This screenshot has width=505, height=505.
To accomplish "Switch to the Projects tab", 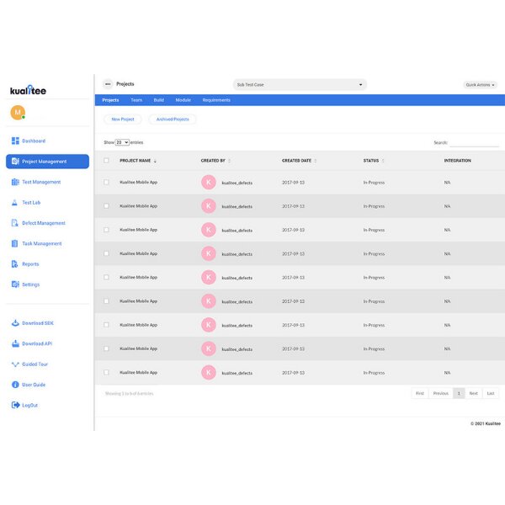I will click(110, 100).
